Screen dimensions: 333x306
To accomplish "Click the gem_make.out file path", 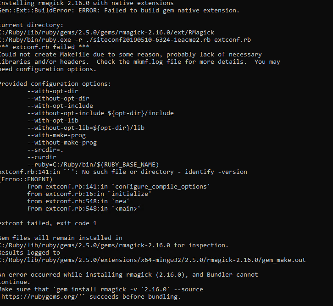I will 153,260.
